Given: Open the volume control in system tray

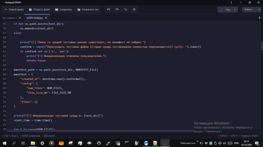Looking at the screenshot, I should coord(224,143).
